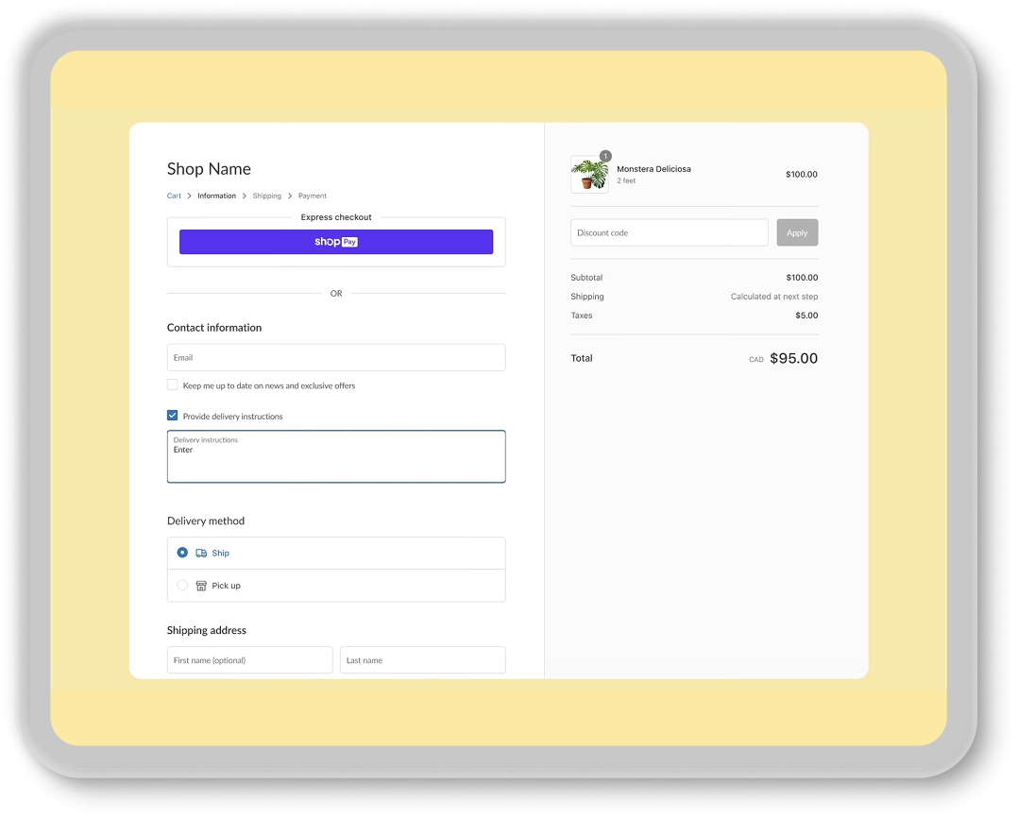Go back to Cart breadcrumb link
Image resolution: width=1018 pixels, height=819 pixels.
coord(174,196)
